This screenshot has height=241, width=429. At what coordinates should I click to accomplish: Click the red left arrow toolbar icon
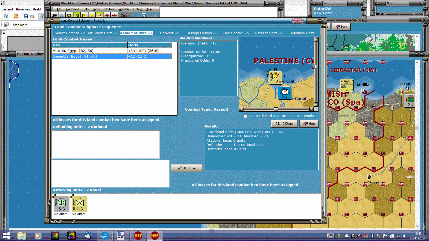tap(107, 15)
